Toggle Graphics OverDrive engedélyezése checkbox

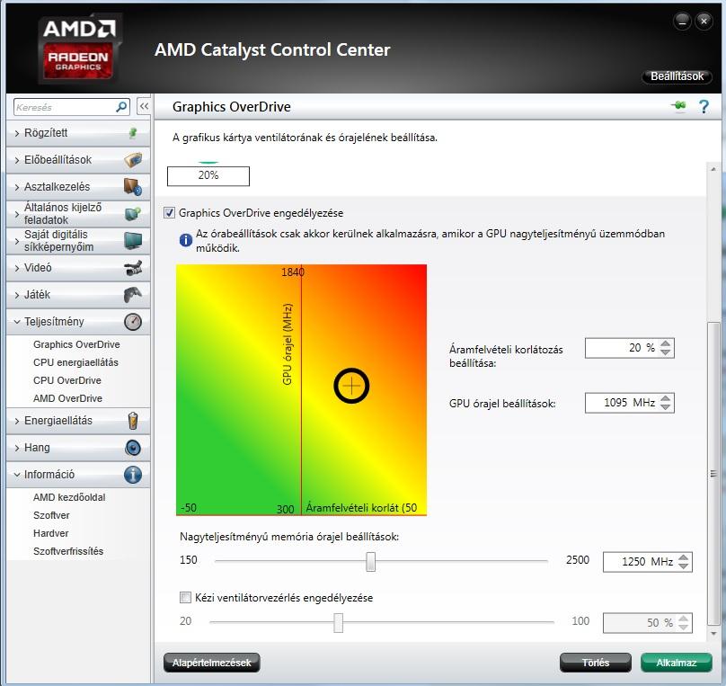(x=170, y=212)
